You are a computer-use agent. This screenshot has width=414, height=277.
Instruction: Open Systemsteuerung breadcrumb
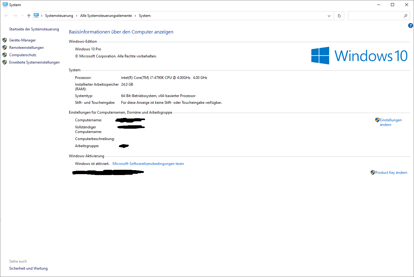59,16
